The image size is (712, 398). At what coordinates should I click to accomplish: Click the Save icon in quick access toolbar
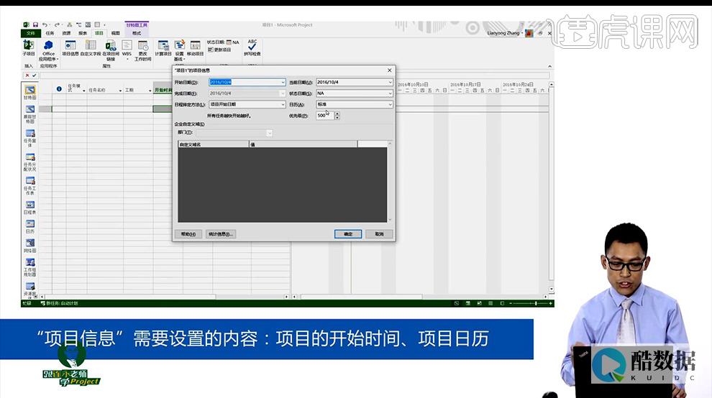click(35, 25)
